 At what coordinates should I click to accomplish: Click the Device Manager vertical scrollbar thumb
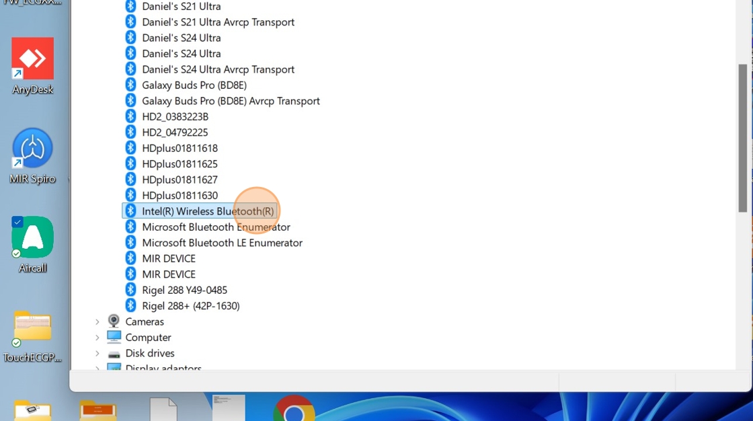coord(742,138)
